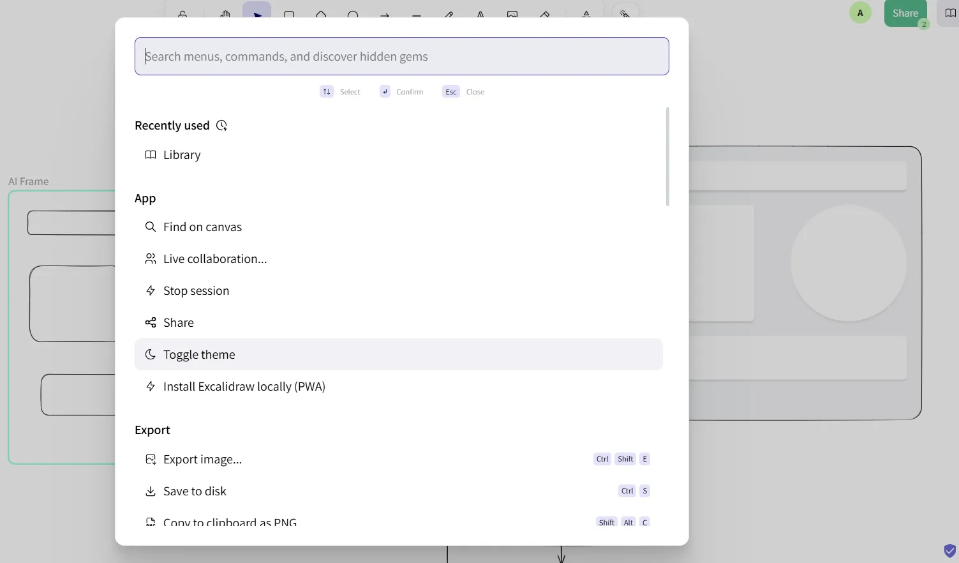The height and width of the screenshot is (563, 959).
Task: Select the Rectangle shape tool
Action: [x=289, y=13]
